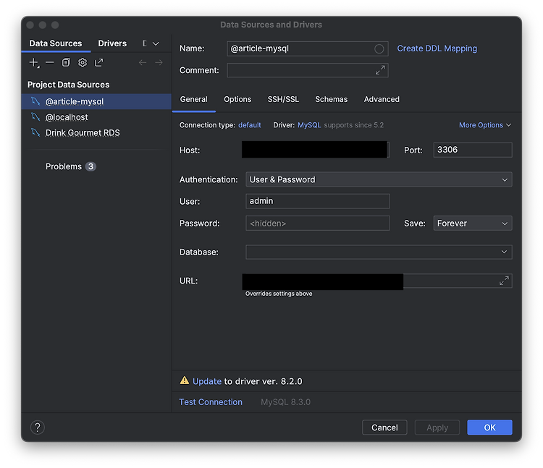Screen dimensions: 543x468
Task: Click the MySQL 8.3.0 version text
Action: 285,402
